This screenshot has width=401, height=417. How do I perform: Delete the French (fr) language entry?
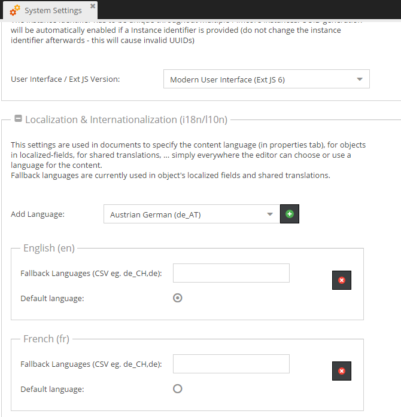[342, 371]
